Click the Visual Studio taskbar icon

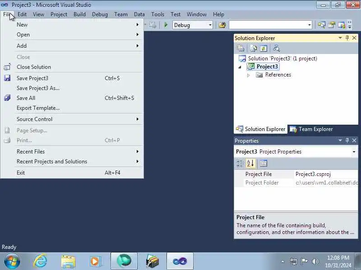click(180, 261)
